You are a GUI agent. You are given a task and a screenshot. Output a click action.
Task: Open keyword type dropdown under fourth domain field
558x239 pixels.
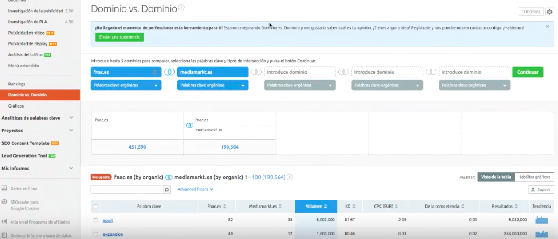point(387,85)
